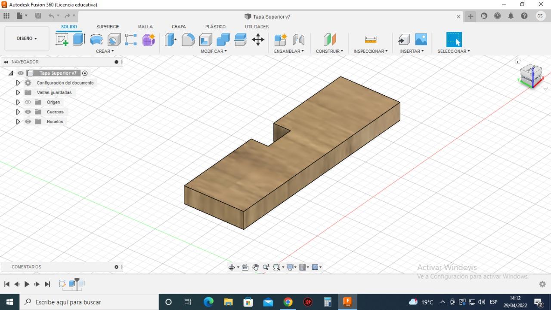
Task: Select the Revolve tool
Action: [x=96, y=40]
